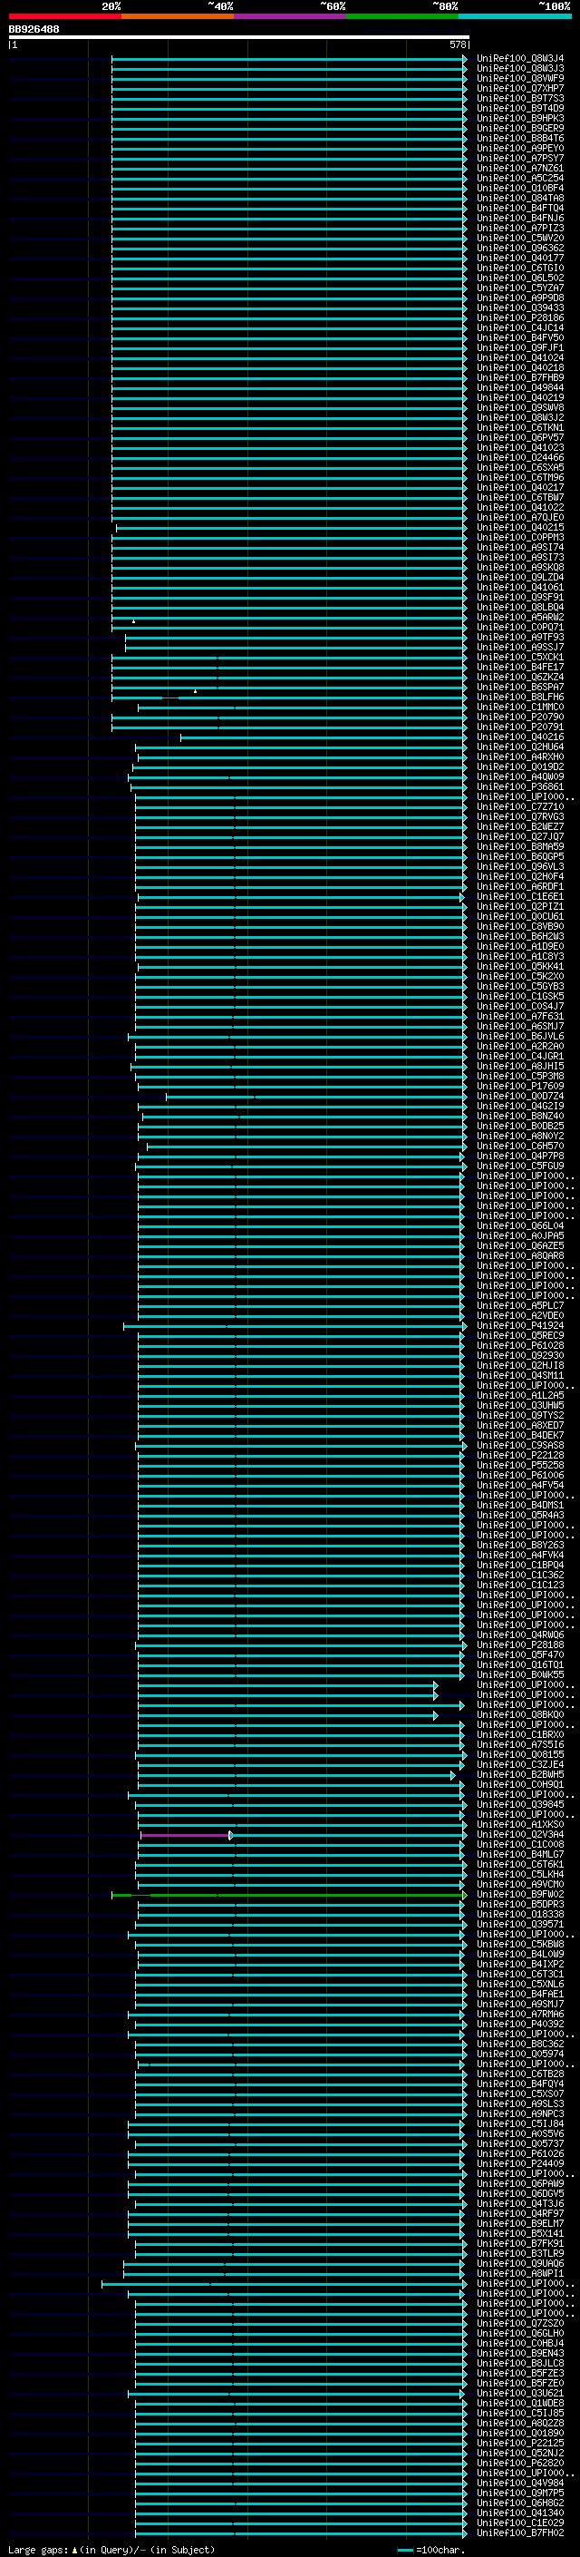Select subject label UniRef100_C6TGI0
Screen dimensions: 580x2557
520,268
